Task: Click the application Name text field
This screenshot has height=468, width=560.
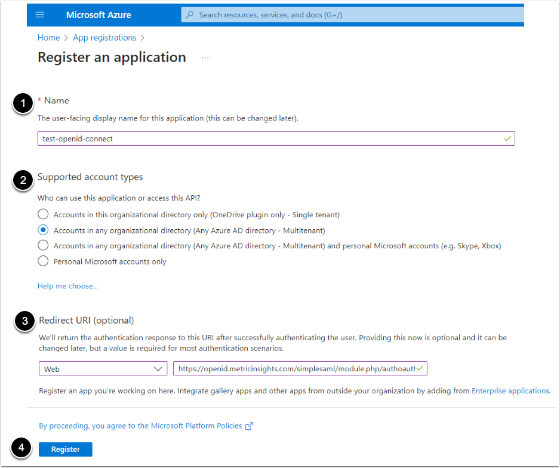Action: click(269, 138)
